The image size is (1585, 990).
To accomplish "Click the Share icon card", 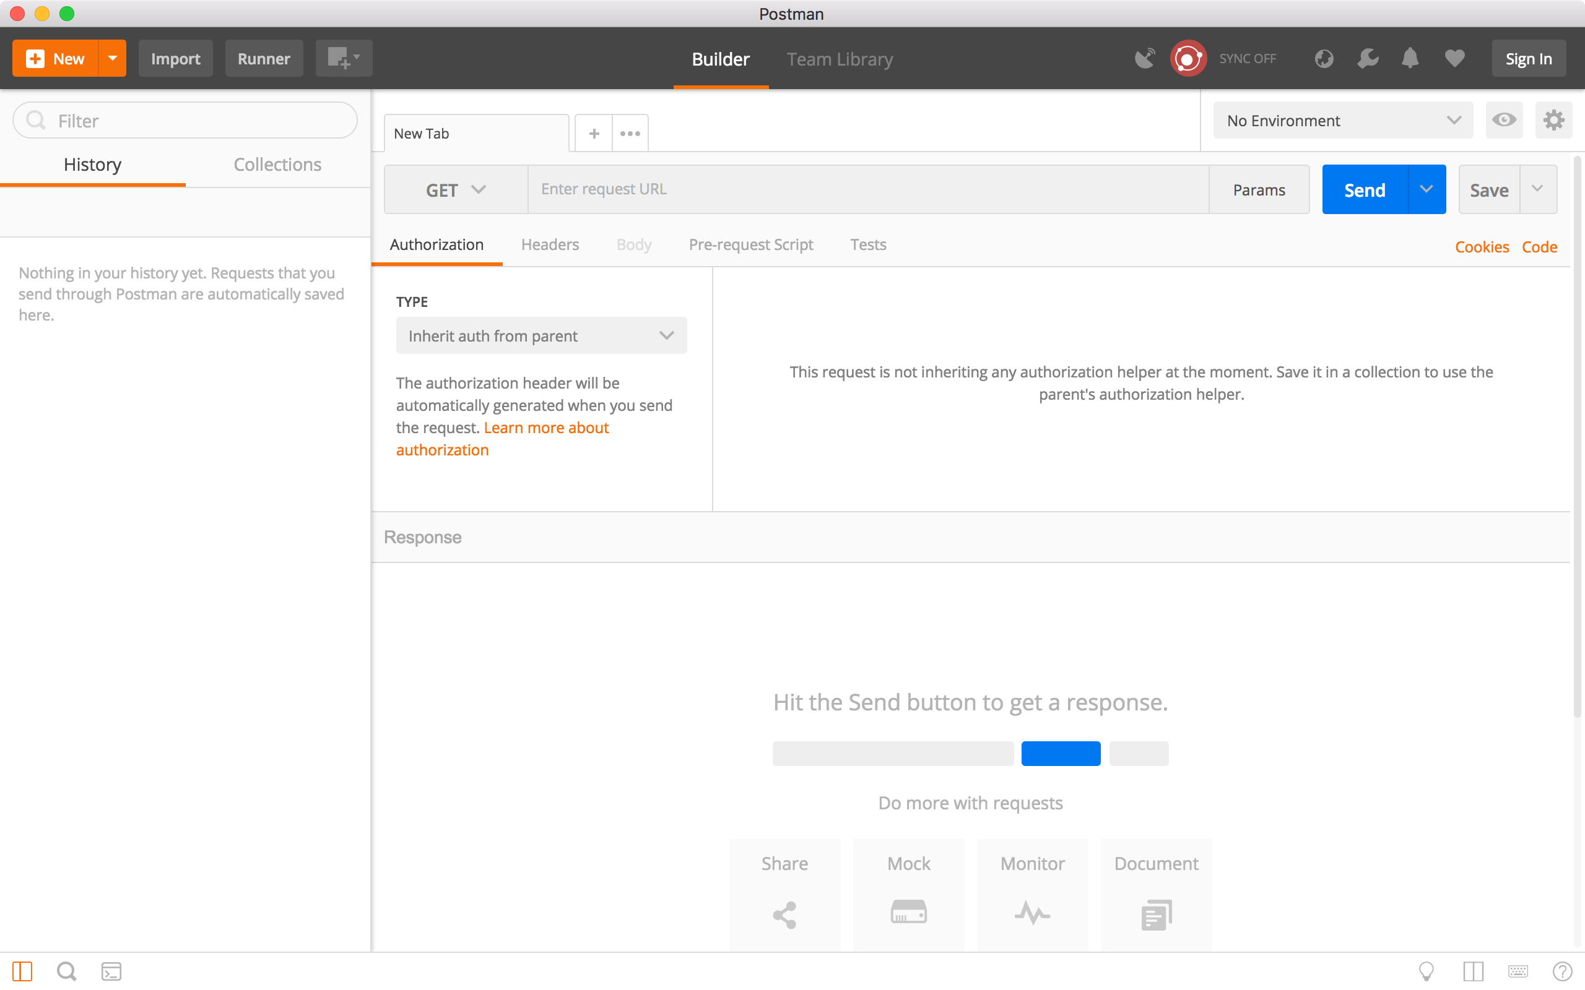I will (784, 895).
